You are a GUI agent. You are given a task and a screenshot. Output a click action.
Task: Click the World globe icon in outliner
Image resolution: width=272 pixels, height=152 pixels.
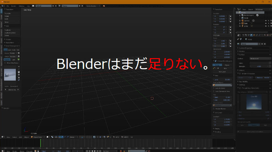pyautogui.click(x=243, y=18)
